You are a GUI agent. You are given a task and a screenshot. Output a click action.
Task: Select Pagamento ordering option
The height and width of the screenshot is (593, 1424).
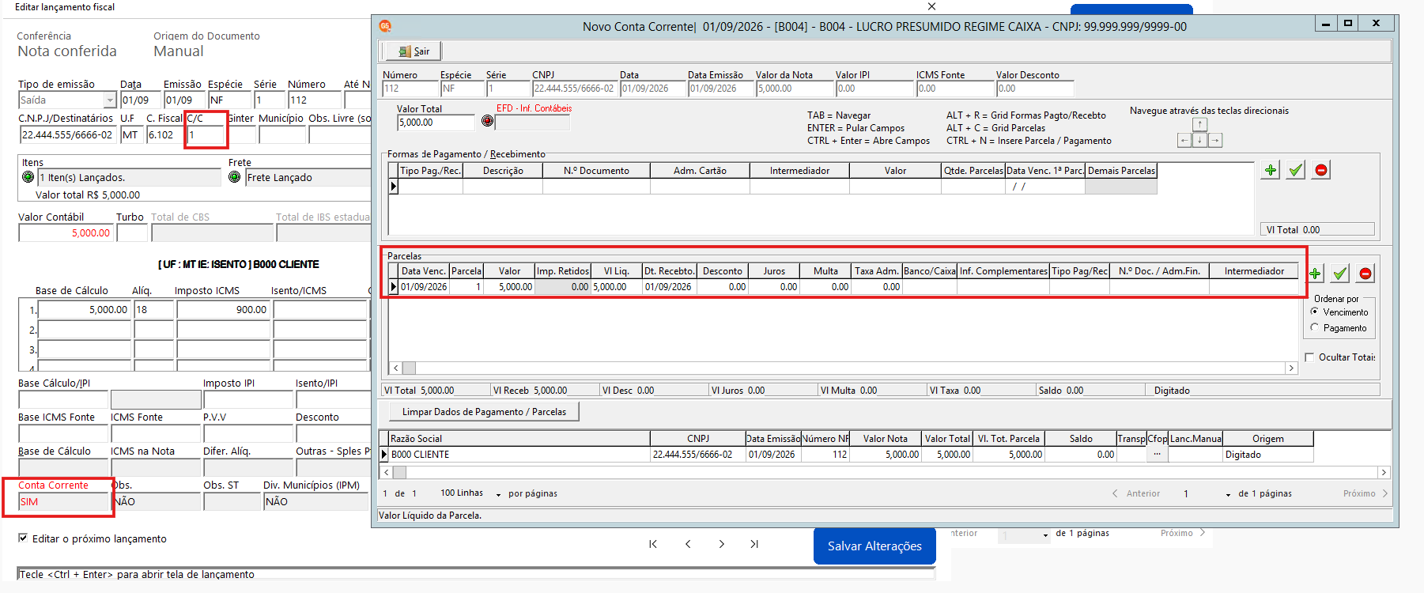point(1314,327)
